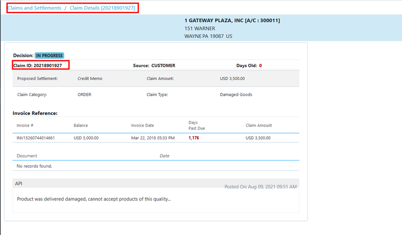Click WAYNE PA 19087 US address line
Image resolution: width=402 pixels, height=235 pixels.
[x=208, y=36]
